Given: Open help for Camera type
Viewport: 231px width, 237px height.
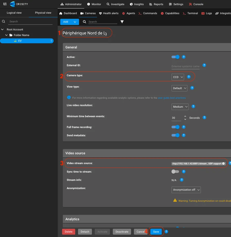Looking at the screenshot, I should click(x=189, y=77).
